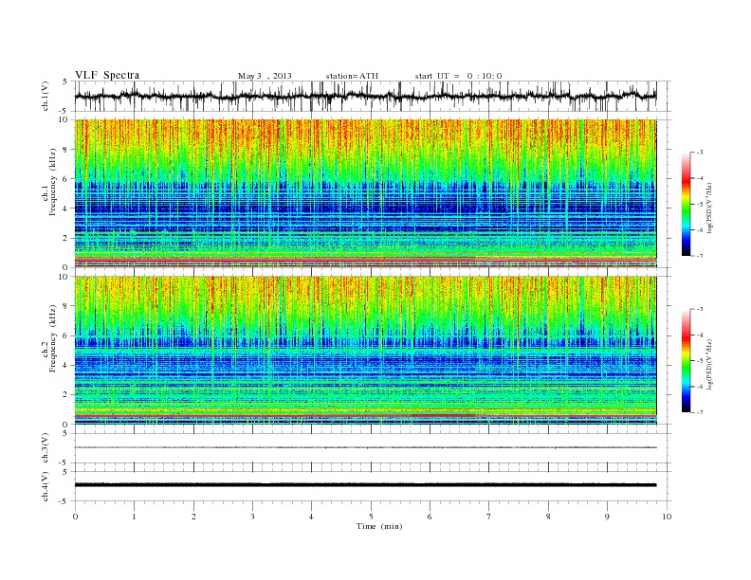Select the "start UT = 0 : 10: 0" text
Screen dimensions: 751x580
[x=458, y=76]
